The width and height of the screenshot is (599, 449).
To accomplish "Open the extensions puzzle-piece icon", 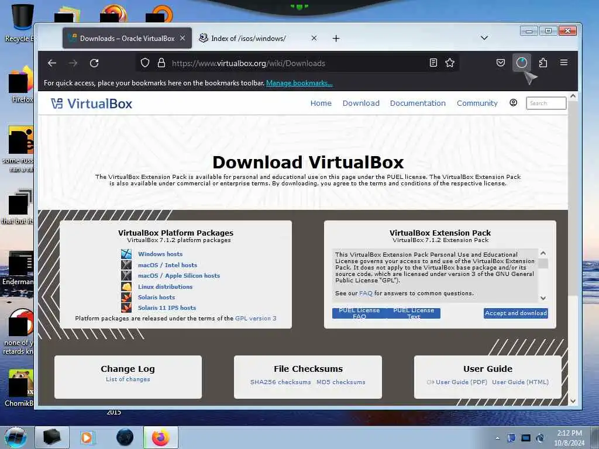I will coord(543,63).
